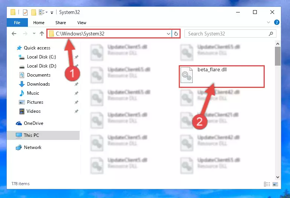Maximize the System32 window
Image resolution: width=290 pixels, height=198 pixels.
pyautogui.click(x=255, y=12)
